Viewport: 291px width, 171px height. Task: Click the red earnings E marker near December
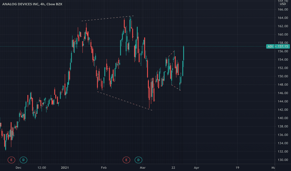(11, 160)
